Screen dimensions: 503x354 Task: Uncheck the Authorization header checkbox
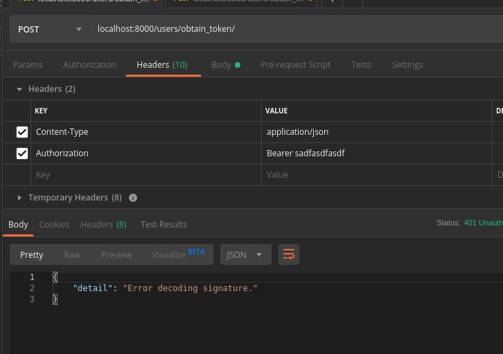(x=22, y=153)
